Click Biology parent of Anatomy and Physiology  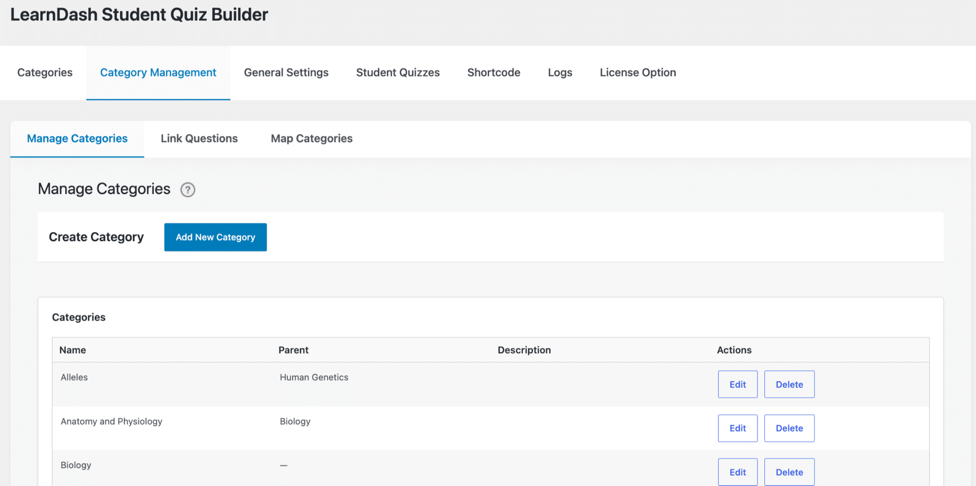coord(295,421)
